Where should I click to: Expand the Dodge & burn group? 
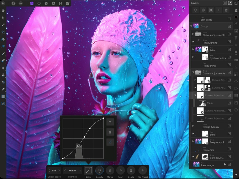pyautogui.click(x=193, y=126)
